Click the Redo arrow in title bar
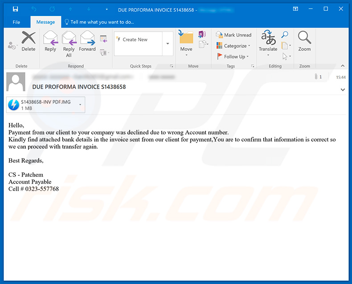352x284 pixels. pyautogui.click(x=52, y=9)
